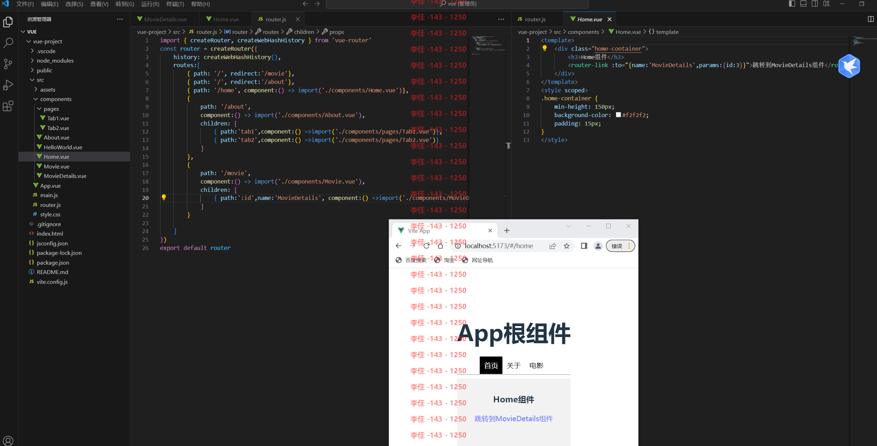
Task: Click 首页 nav link in browser page
Action: click(x=491, y=365)
